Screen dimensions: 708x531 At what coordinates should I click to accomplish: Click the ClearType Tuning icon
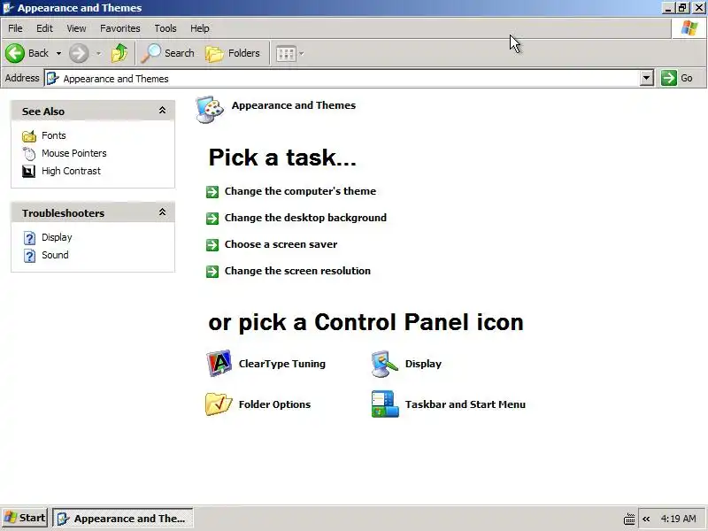(x=219, y=363)
